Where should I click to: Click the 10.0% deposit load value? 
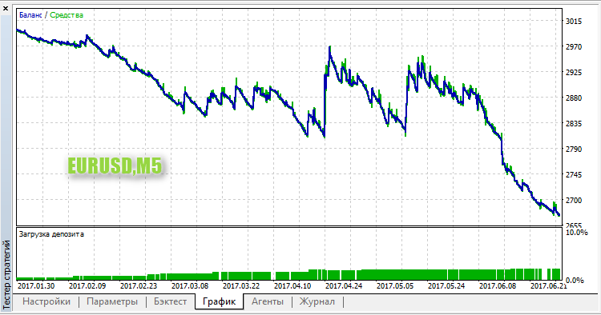click(577, 233)
